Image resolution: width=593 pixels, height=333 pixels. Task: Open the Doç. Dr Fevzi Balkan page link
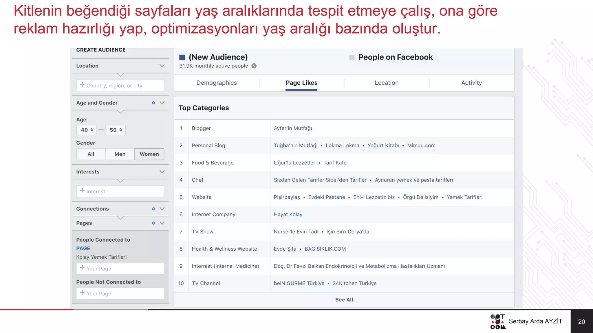(x=359, y=266)
